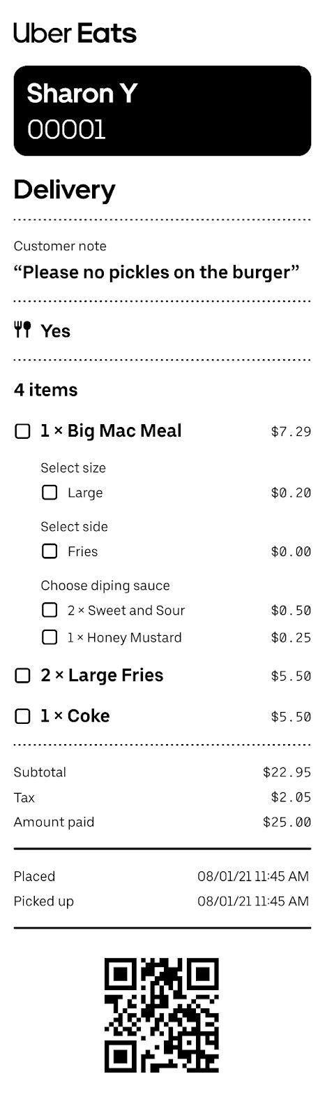Check the Sweet and Sour sauce box
This screenshot has width=325, height=1118.
click(50, 610)
